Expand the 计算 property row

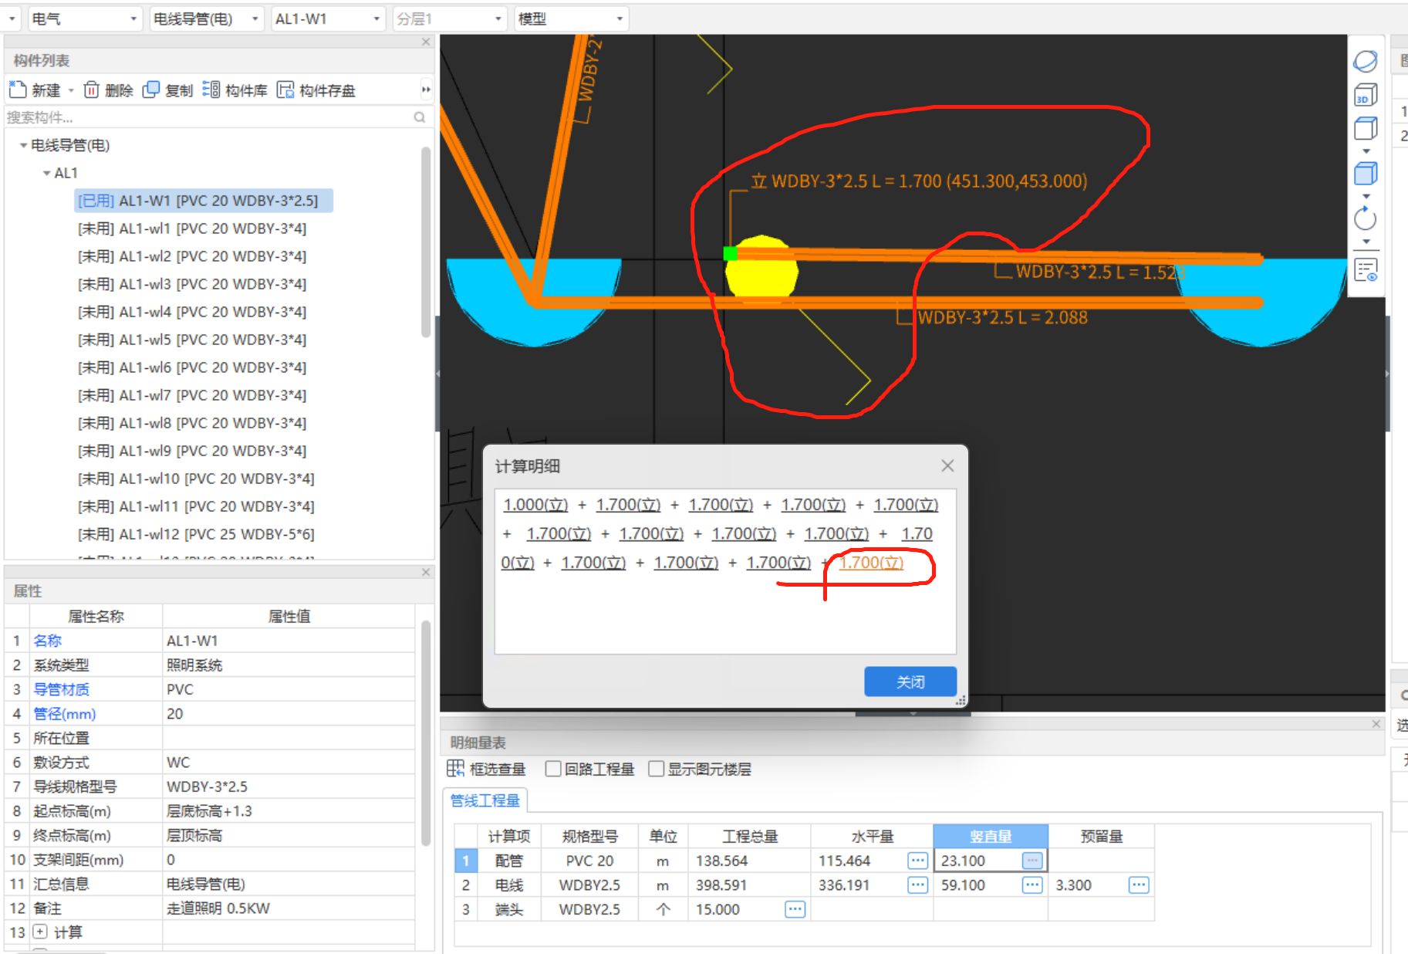pos(40,932)
